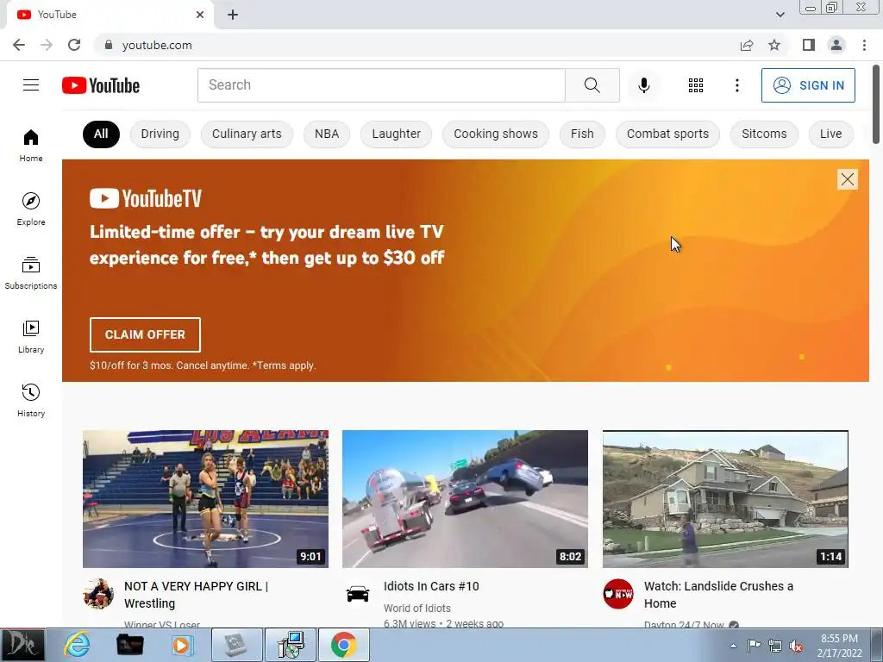This screenshot has width=883, height=662.
Task: Click the SIGN IN button
Action: (808, 85)
